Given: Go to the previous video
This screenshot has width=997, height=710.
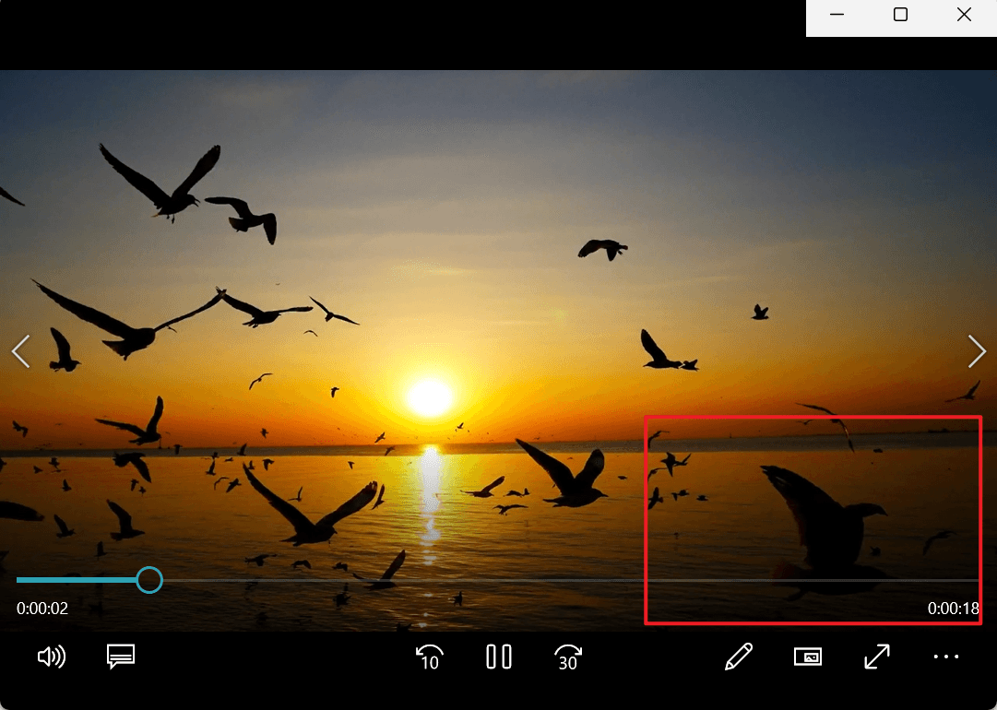Looking at the screenshot, I should (x=19, y=351).
